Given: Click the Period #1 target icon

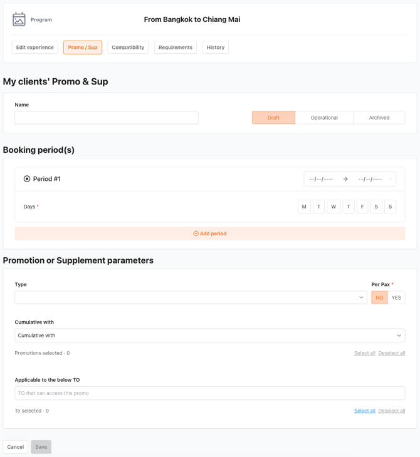Looking at the screenshot, I should pyautogui.click(x=27, y=178).
